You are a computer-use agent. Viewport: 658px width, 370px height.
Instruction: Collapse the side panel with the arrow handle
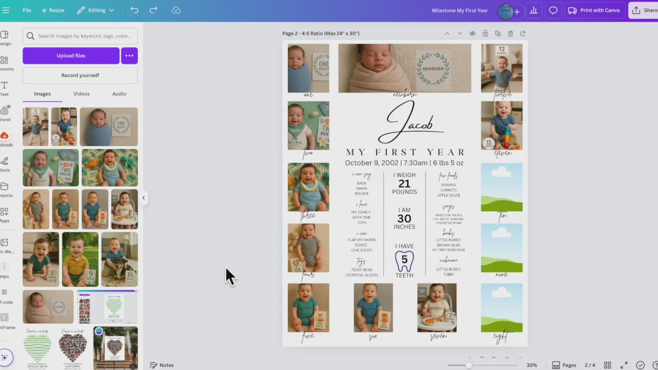pos(143,198)
